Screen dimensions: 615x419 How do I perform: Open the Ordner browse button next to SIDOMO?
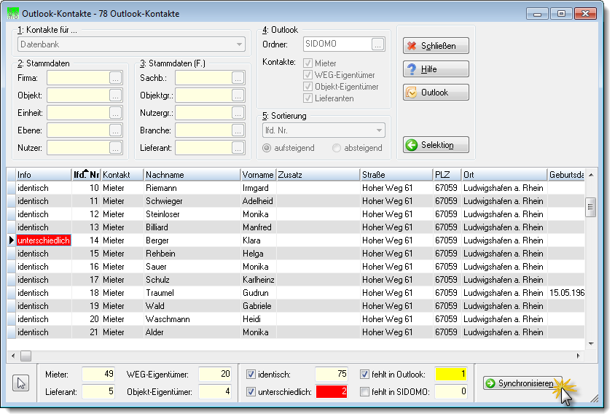(x=377, y=44)
